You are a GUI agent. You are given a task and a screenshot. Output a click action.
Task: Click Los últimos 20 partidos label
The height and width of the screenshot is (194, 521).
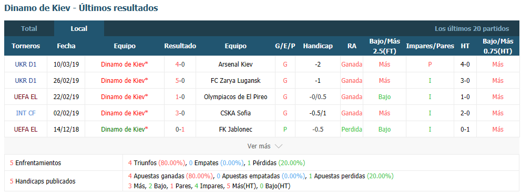472,29
